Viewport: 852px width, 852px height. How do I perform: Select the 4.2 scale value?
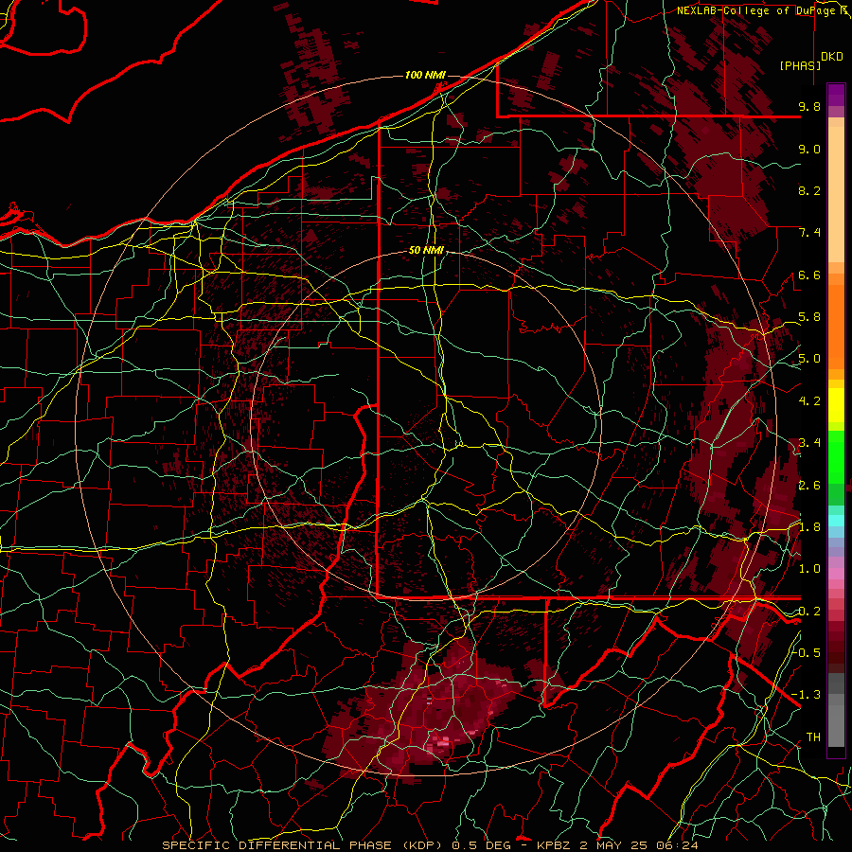pos(809,401)
